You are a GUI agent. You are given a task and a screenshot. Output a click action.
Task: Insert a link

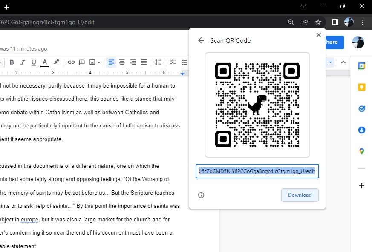click(71, 62)
